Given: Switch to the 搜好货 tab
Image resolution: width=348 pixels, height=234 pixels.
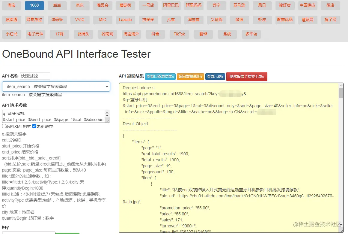Looking at the screenshot, I should pyautogui.click(x=285, y=5).
